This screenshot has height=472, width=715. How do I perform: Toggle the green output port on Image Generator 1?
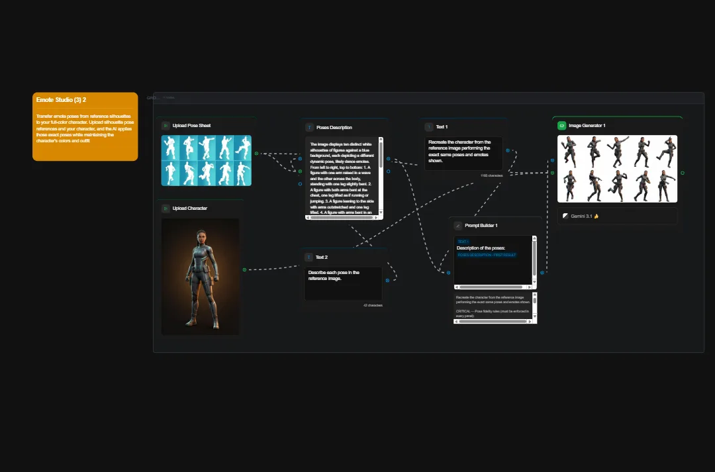coord(683,173)
